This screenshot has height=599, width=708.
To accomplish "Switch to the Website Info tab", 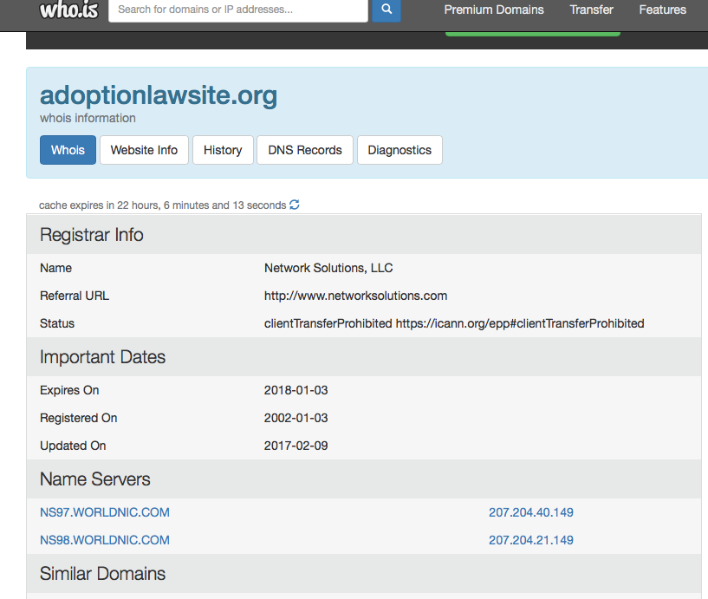I will tap(144, 150).
